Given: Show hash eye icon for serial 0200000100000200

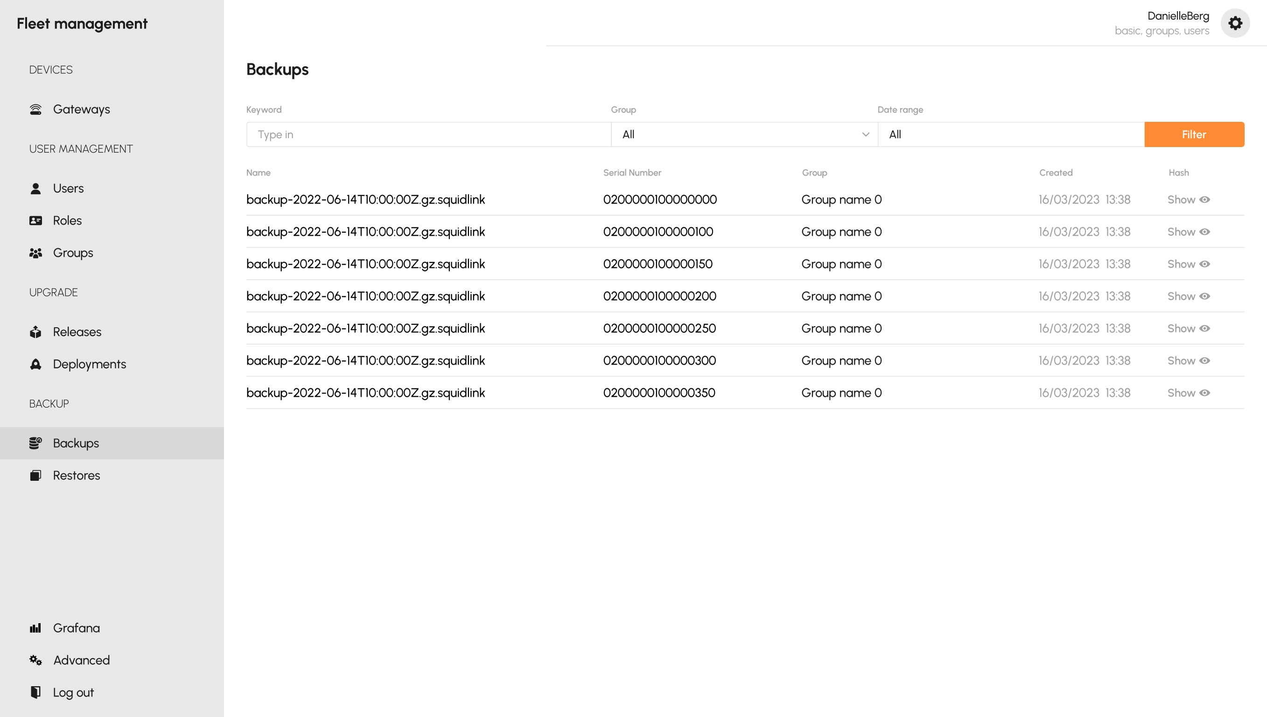Looking at the screenshot, I should pyautogui.click(x=1204, y=296).
